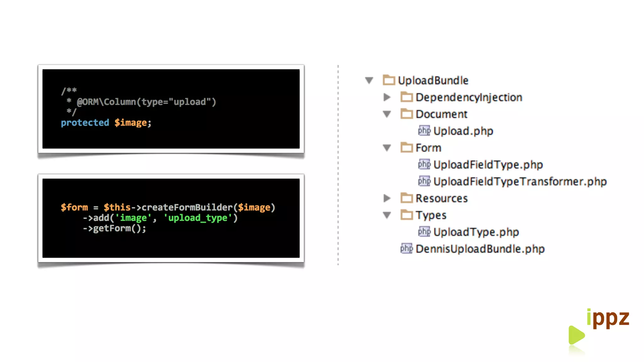The width and height of the screenshot is (644, 362).
Task: Click the createFormBuilder code snippet box
Action: [171, 218]
